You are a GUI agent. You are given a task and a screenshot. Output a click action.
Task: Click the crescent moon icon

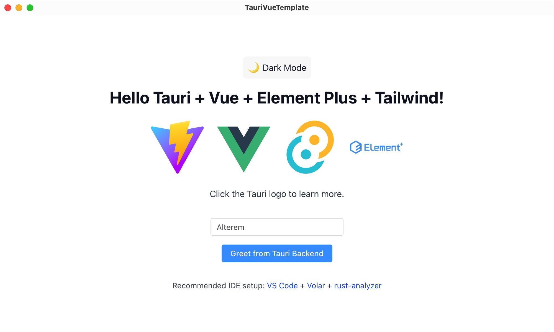tap(253, 68)
